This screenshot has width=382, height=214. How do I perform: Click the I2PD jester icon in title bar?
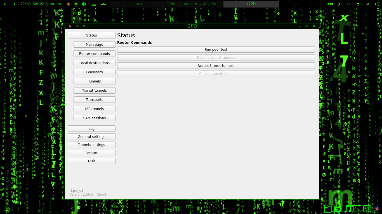pos(70,26)
